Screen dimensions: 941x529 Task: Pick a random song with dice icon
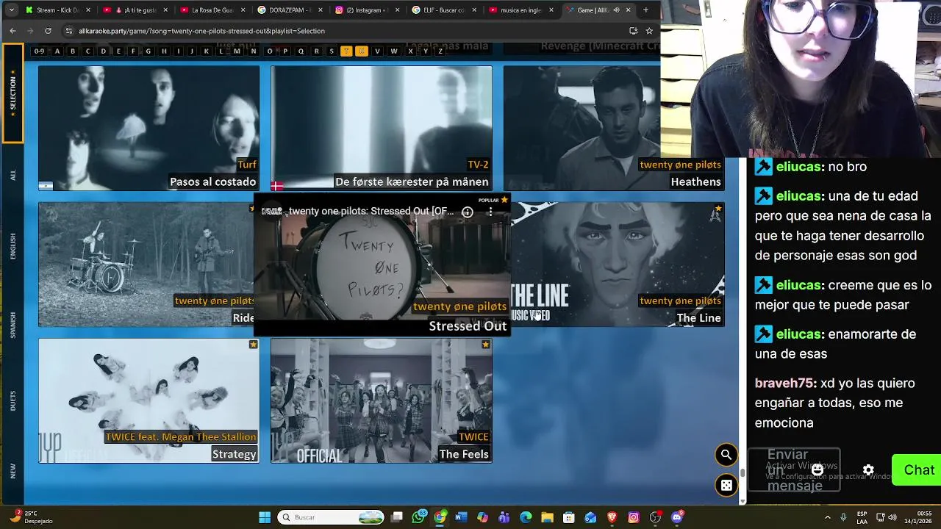pos(726,486)
